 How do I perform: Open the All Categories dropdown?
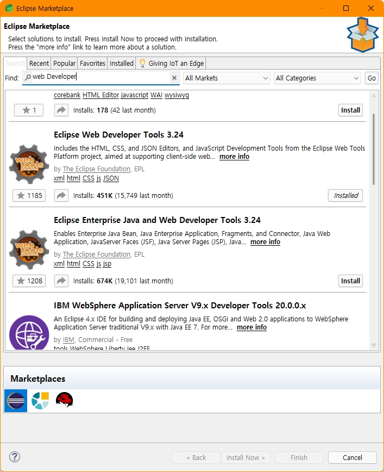tap(317, 78)
